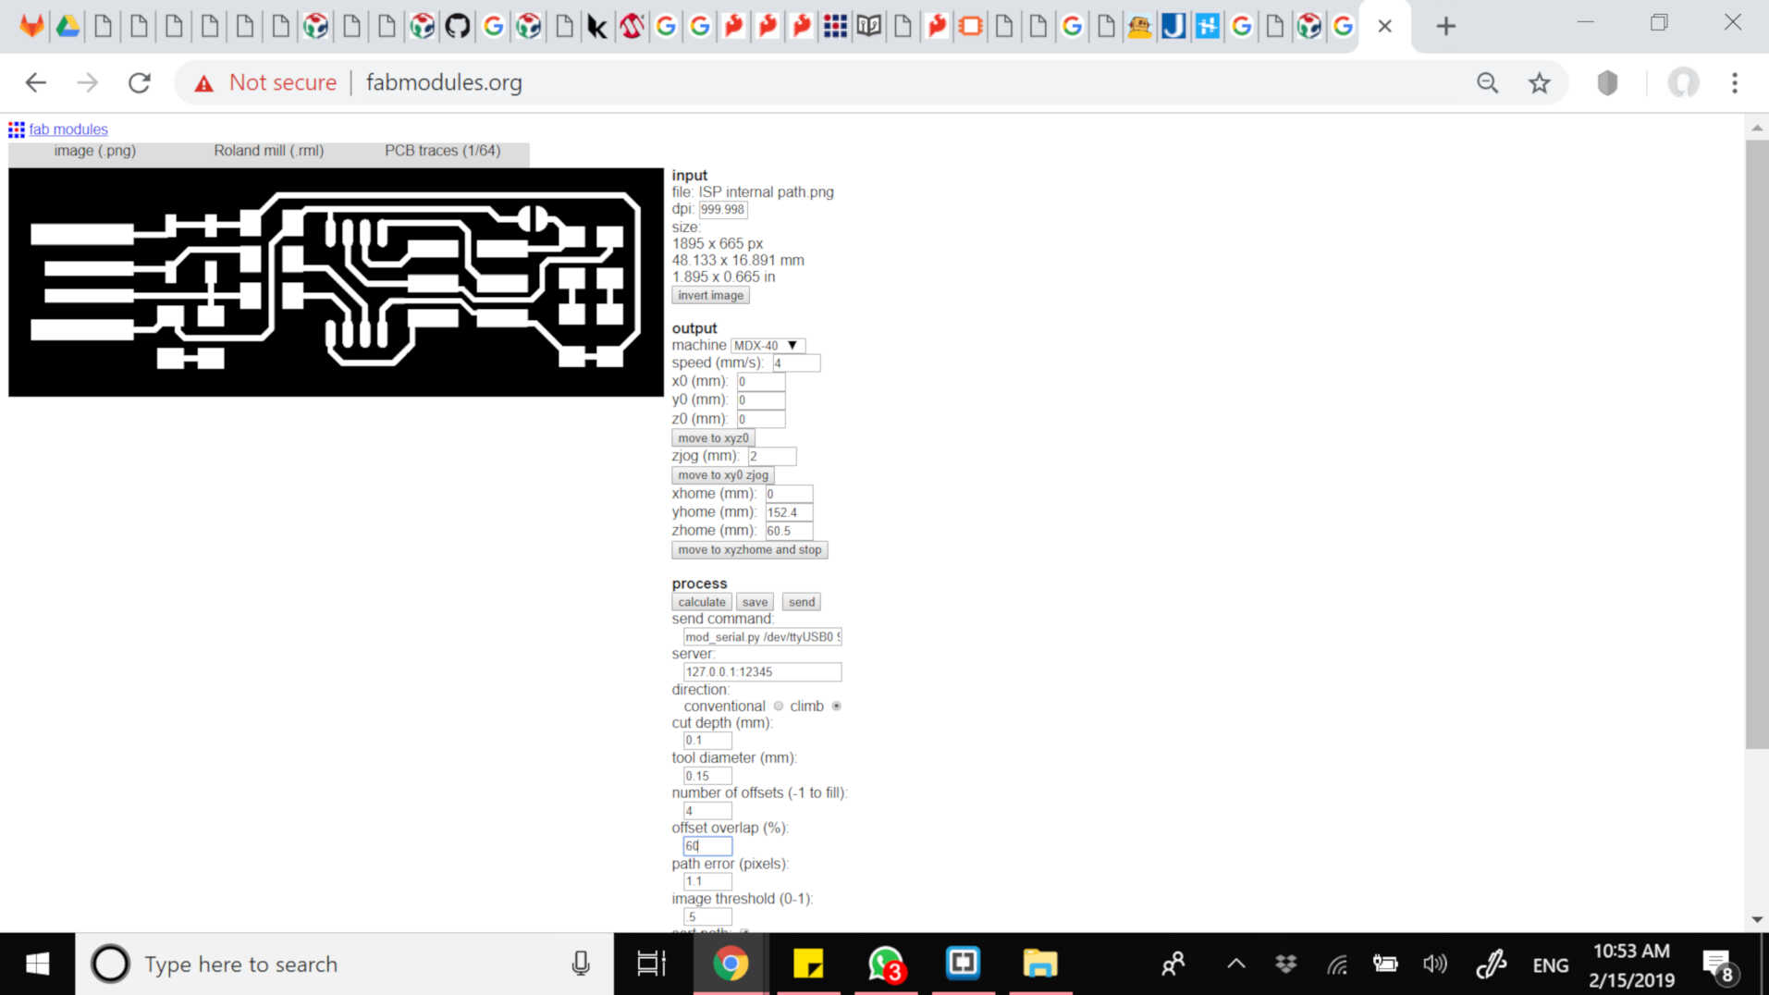The height and width of the screenshot is (995, 1769).
Task: Click the move to xyz0 button
Action: [x=713, y=438]
